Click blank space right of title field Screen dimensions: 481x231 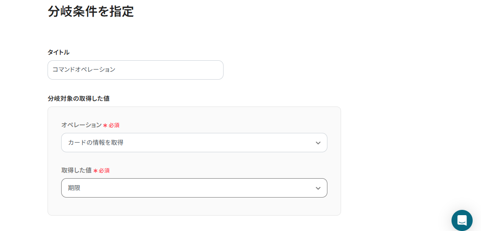(x=308, y=70)
